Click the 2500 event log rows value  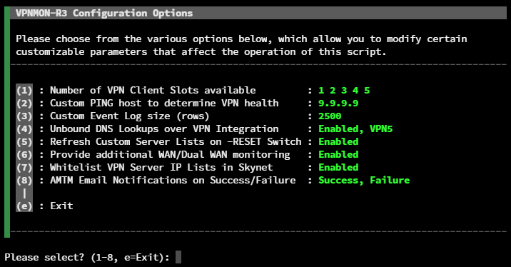click(x=330, y=116)
